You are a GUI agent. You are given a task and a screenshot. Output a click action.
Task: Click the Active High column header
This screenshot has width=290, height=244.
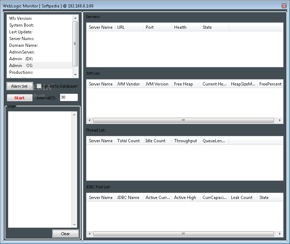pos(186,198)
